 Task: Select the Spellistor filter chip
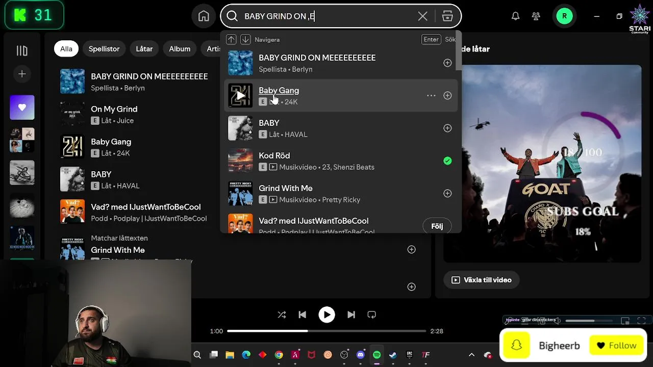coord(104,49)
